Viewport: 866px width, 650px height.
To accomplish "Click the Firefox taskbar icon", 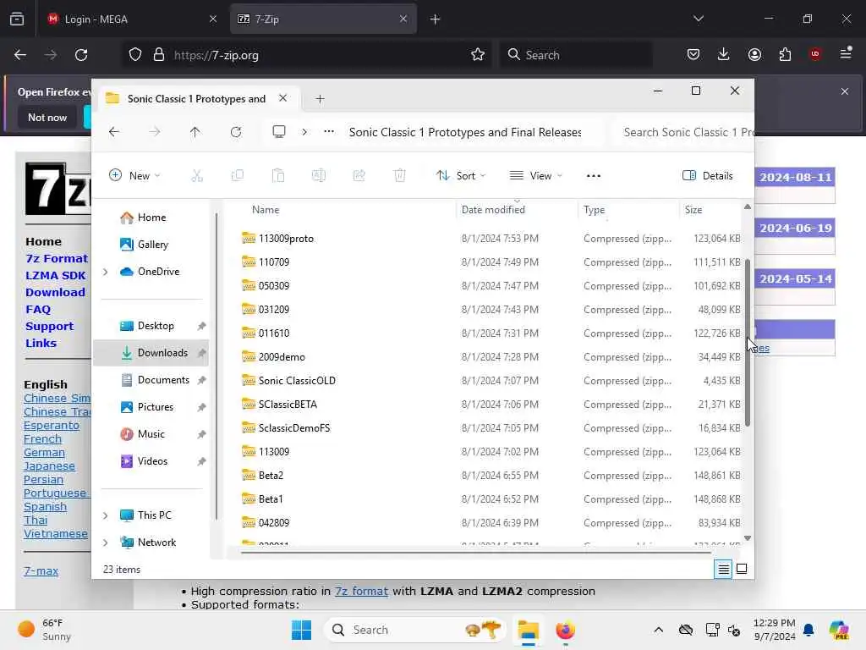I will pos(565,630).
